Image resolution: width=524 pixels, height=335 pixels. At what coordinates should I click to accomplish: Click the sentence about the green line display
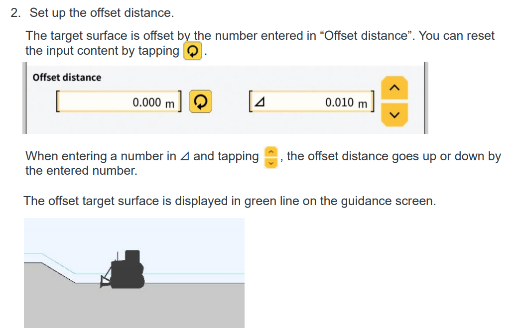pos(230,201)
